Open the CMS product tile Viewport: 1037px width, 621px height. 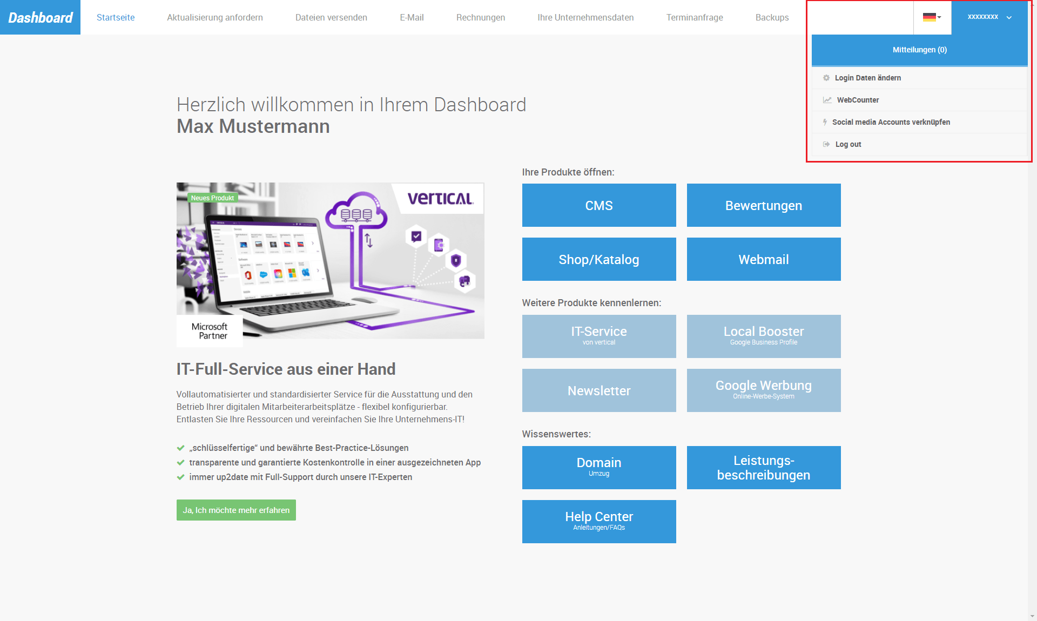coord(599,205)
